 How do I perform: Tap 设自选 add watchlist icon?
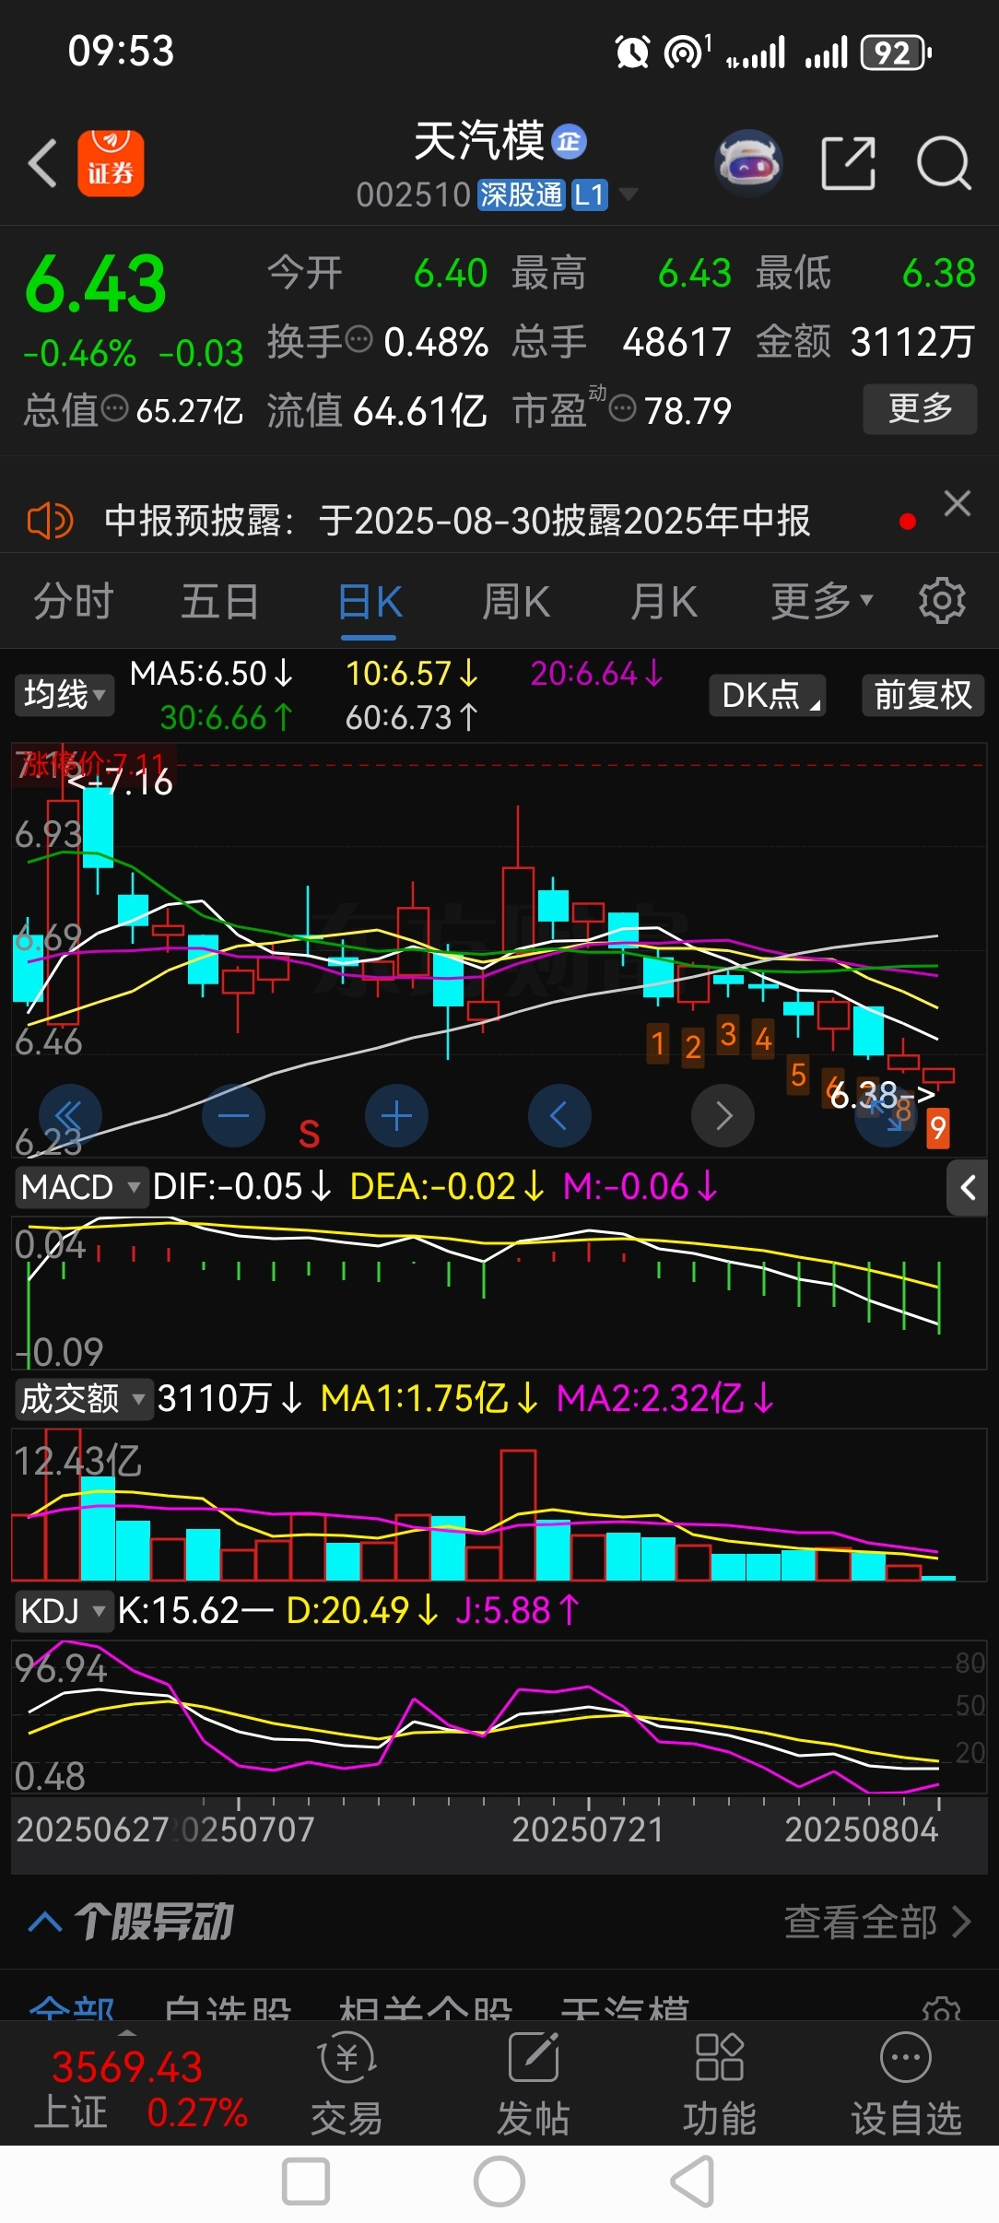(906, 2085)
